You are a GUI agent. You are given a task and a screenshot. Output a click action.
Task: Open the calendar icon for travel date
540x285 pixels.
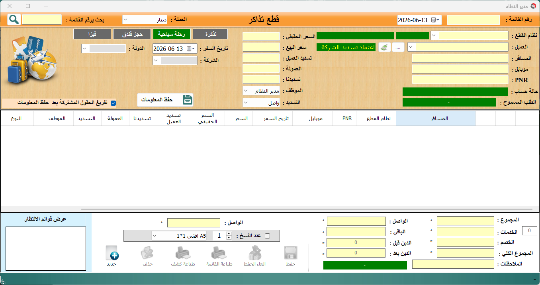pyautogui.click(x=188, y=48)
